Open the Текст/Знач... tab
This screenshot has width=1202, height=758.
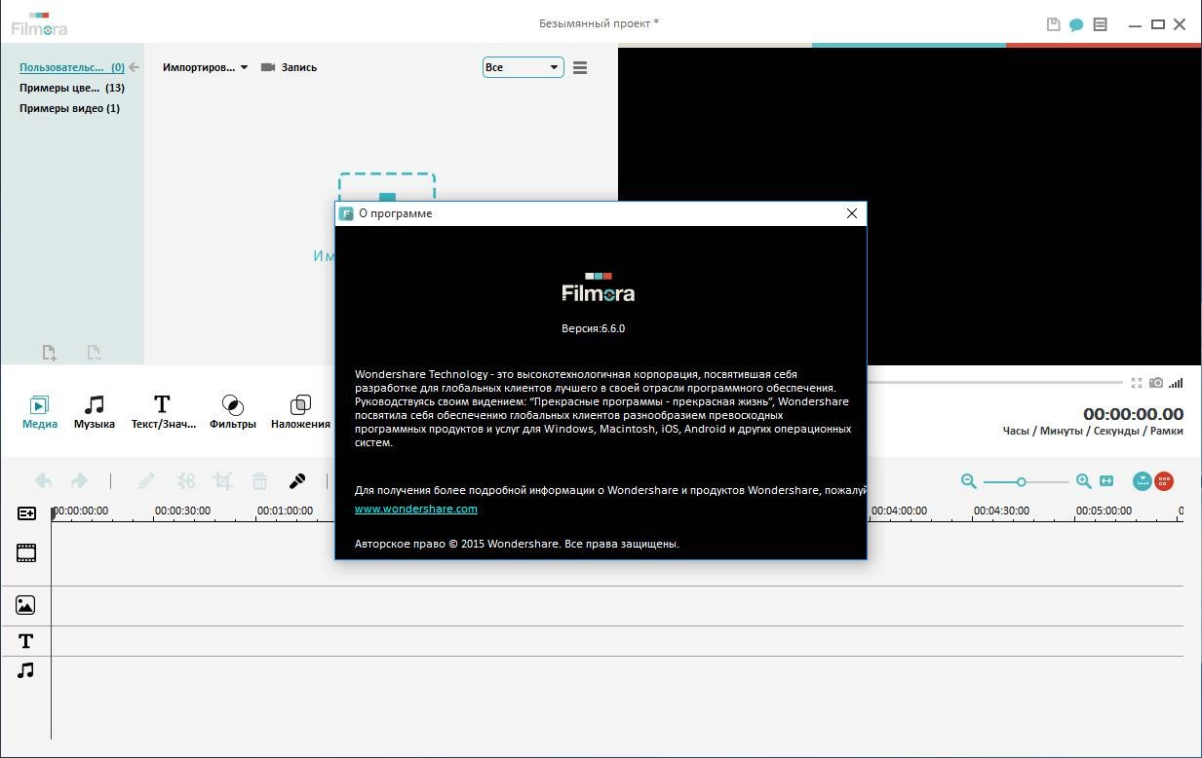(x=163, y=412)
